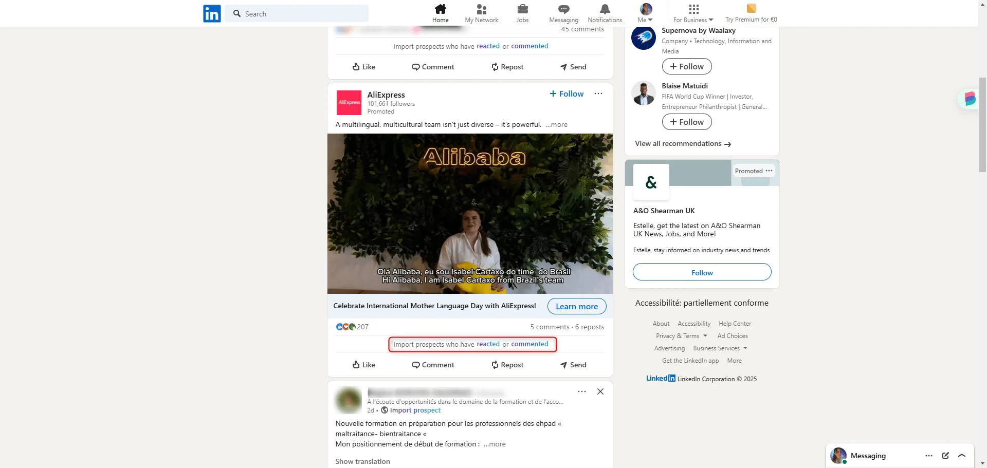Click the A&O Shearman ampersand logo

click(x=651, y=182)
